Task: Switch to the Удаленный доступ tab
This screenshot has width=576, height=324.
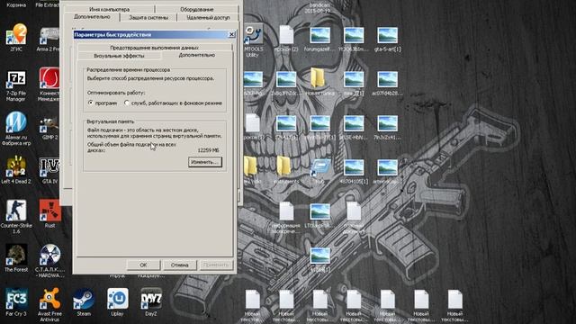Action: pyautogui.click(x=208, y=17)
